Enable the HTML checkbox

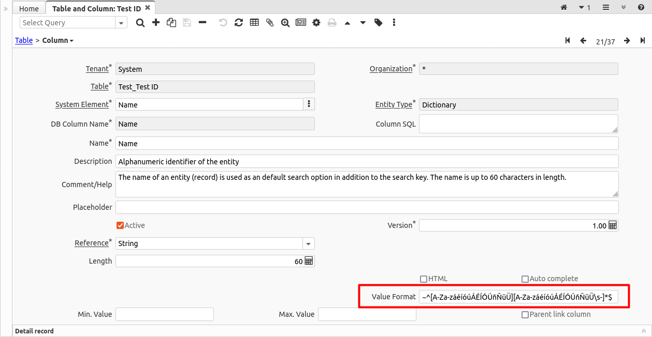[424, 279]
